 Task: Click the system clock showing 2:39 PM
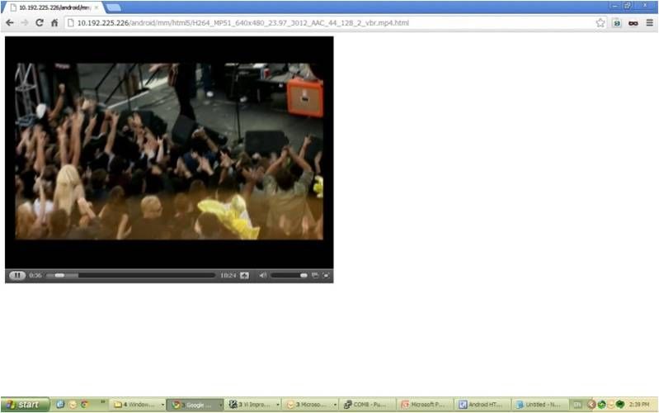(x=639, y=405)
